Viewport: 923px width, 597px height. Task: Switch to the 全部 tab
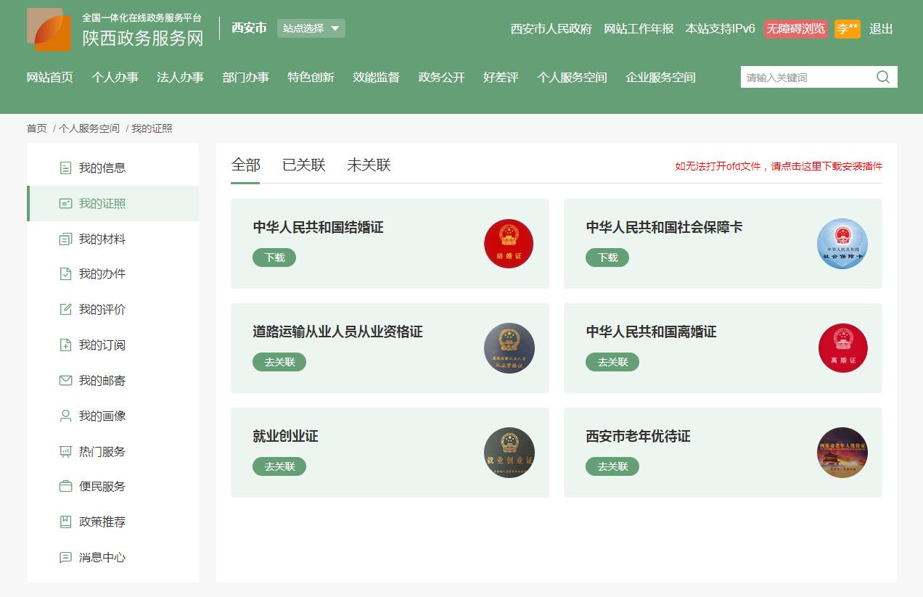point(245,165)
